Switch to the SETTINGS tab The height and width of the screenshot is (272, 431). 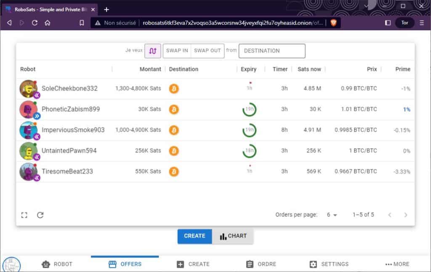[329, 264]
